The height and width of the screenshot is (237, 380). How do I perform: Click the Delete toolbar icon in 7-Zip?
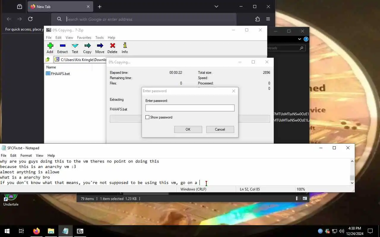coord(112,48)
